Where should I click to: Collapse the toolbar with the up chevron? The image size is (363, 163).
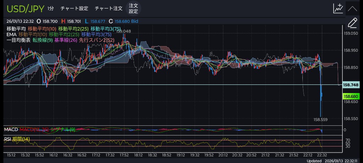[x=352, y=8]
